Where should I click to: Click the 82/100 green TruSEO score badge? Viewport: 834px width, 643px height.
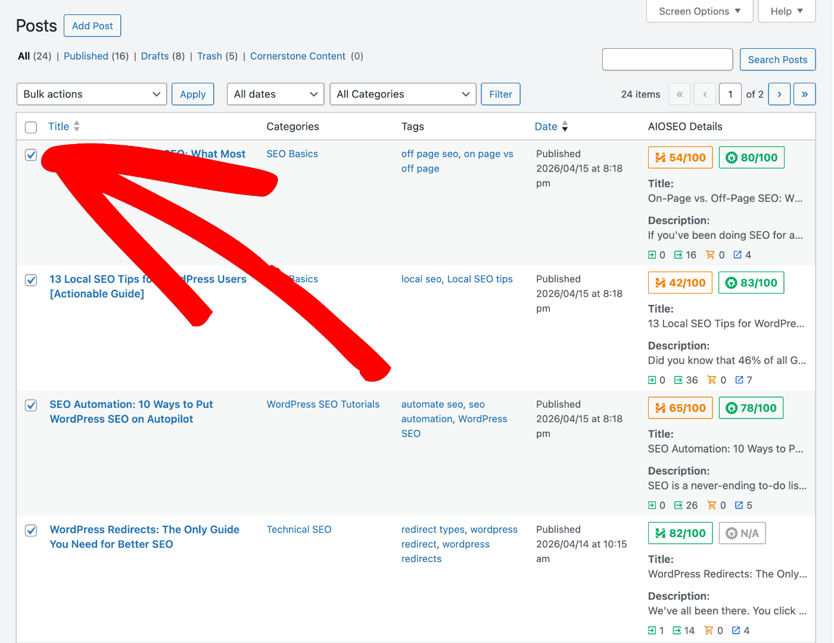pyautogui.click(x=680, y=533)
